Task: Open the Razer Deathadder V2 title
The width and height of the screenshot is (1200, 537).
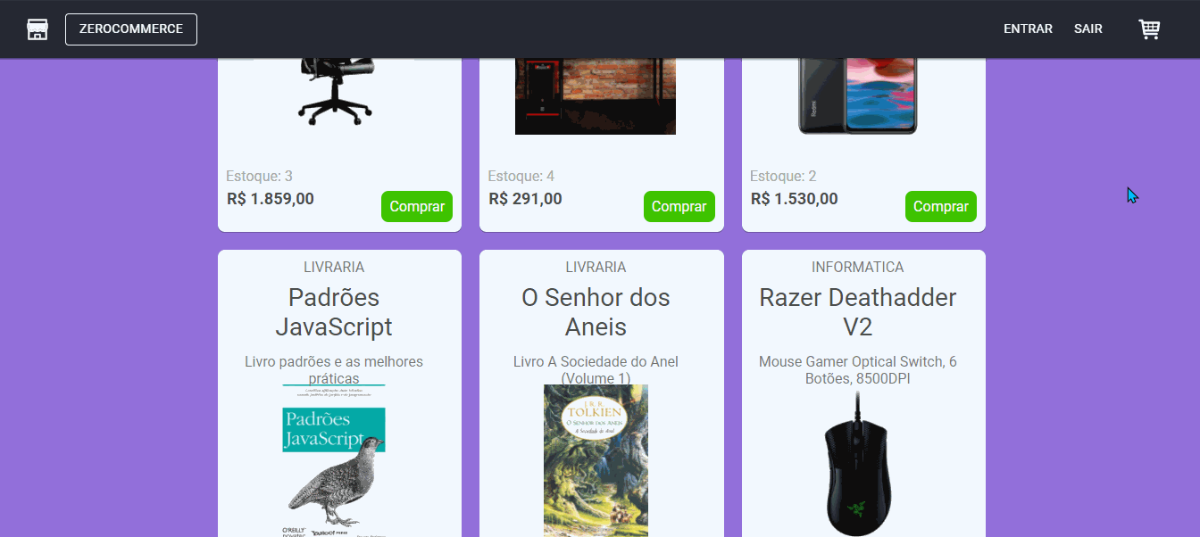Action: [x=858, y=312]
